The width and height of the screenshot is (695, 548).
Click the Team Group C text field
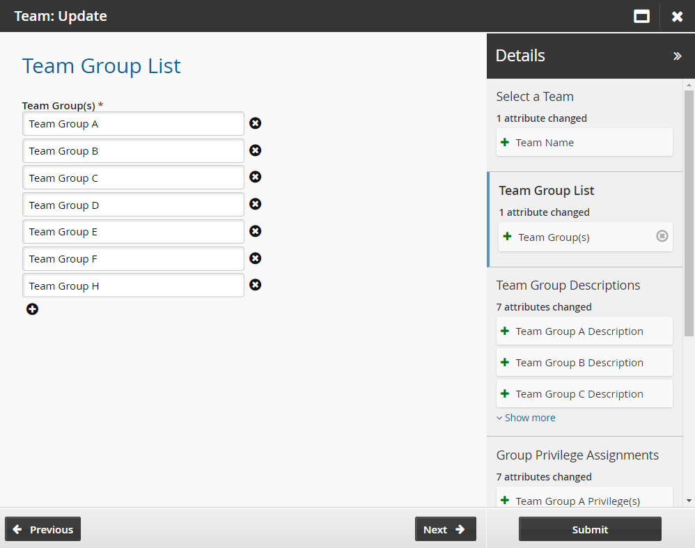pos(133,178)
